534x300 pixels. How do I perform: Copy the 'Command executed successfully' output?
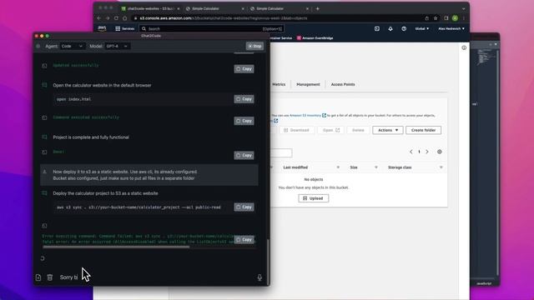pos(244,121)
